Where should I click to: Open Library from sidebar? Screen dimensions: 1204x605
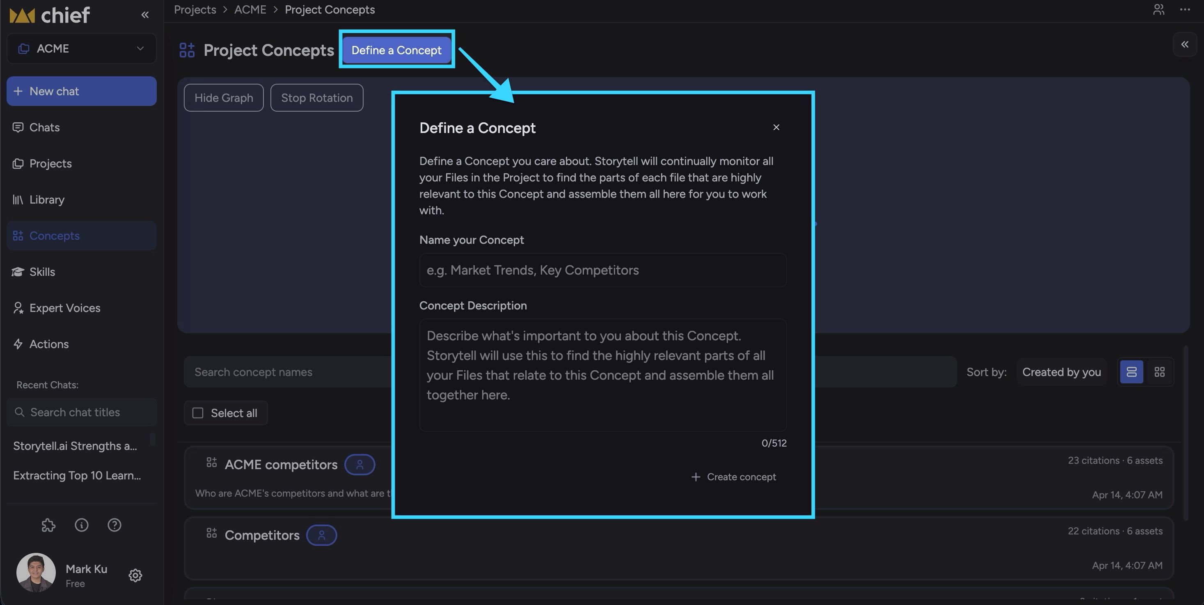click(x=82, y=199)
